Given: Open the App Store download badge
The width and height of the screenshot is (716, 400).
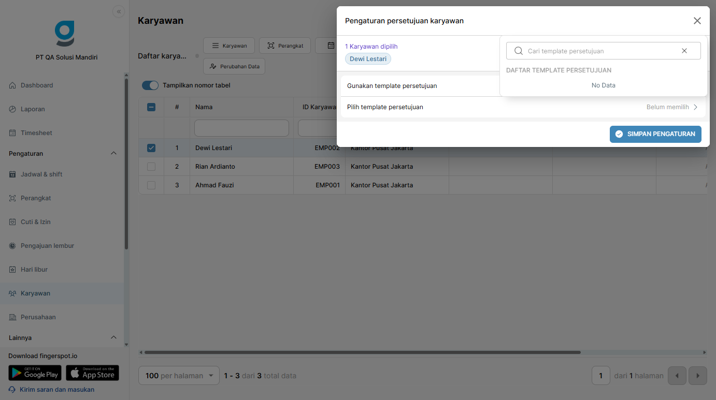Looking at the screenshot, I should click(92, 373).
